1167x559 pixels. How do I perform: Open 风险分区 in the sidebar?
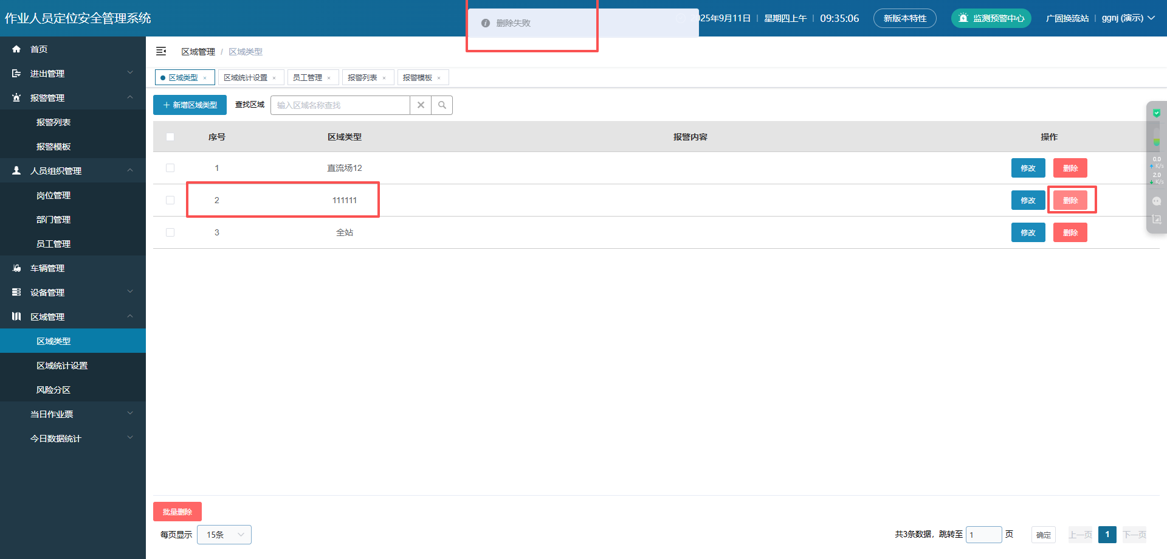click(x=73, y=389)
